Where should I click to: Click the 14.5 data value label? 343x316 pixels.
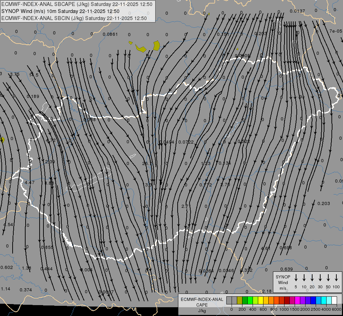(x=34, y=75)
